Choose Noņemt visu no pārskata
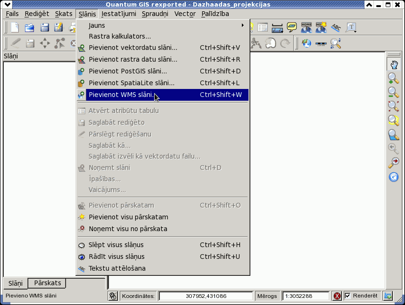This screenshot has height=305, width=405. pos(163,229)
